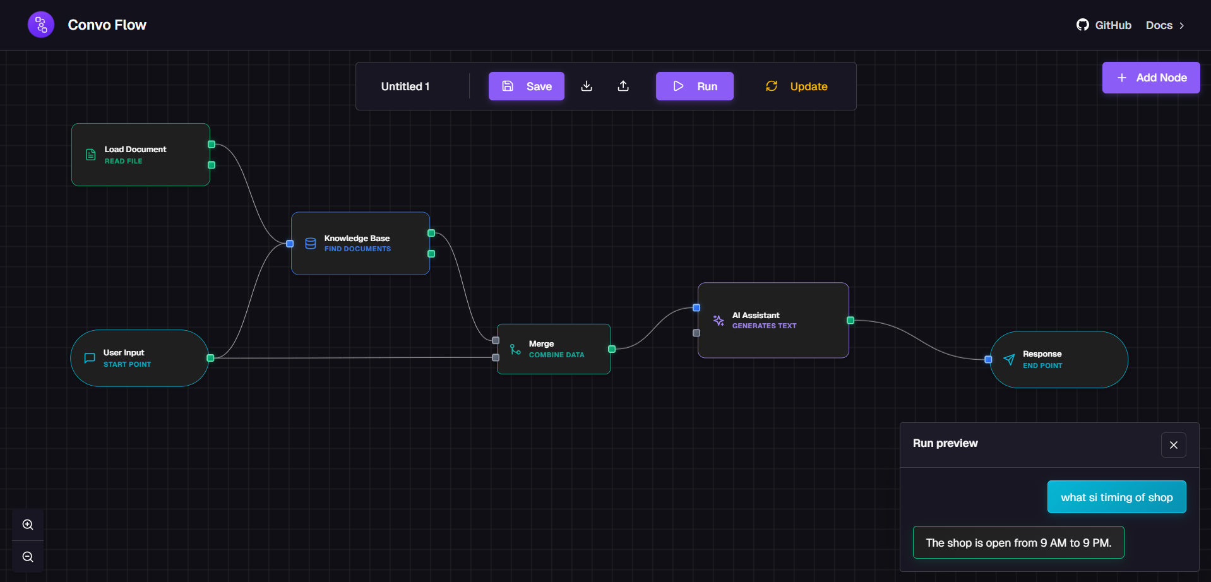Click the chat icon on the User Input node

tap(89, 357)
